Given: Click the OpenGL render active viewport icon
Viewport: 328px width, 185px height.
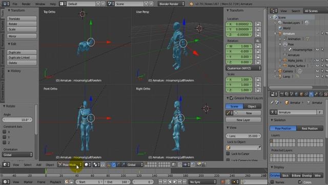Looking at the screenshot, I should (x=198, y=164).
